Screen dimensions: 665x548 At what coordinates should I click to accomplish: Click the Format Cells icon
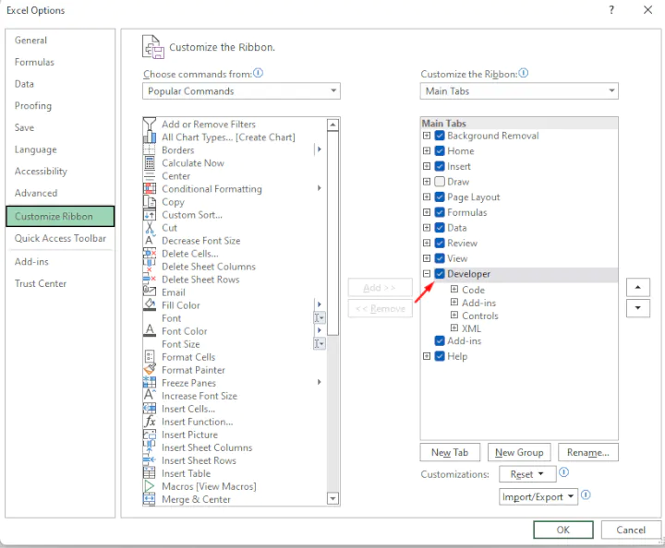[x=150, y=357]
